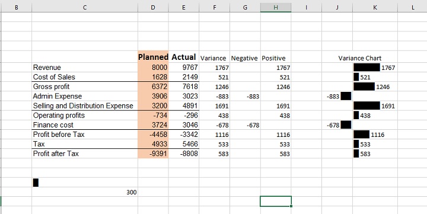Screen dimensions: 427x214
Task: Select Selling and Distribution Expense cell
Action: coord(85,106)
